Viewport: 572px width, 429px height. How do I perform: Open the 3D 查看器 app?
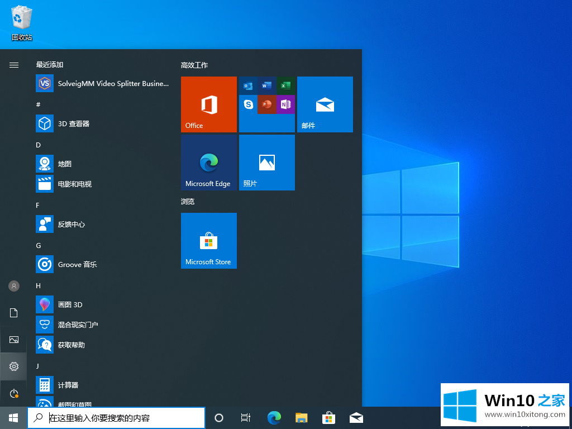pyautogui.click(x=103, y=123)
